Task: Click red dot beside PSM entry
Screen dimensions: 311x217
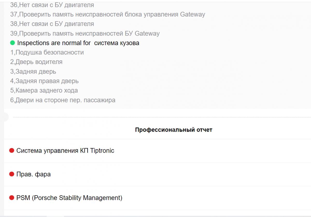Action: pos(11,198)
